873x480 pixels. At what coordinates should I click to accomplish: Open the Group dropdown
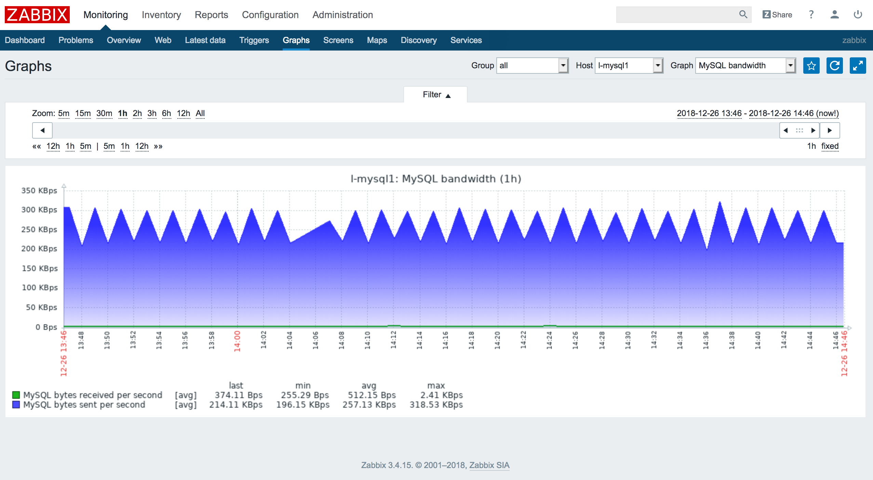pyautogui.click(x=533, y=66)
